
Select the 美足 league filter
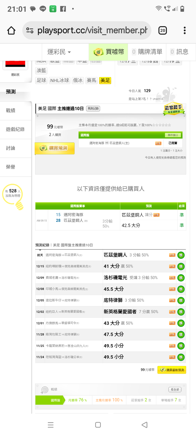click(105, 80)
